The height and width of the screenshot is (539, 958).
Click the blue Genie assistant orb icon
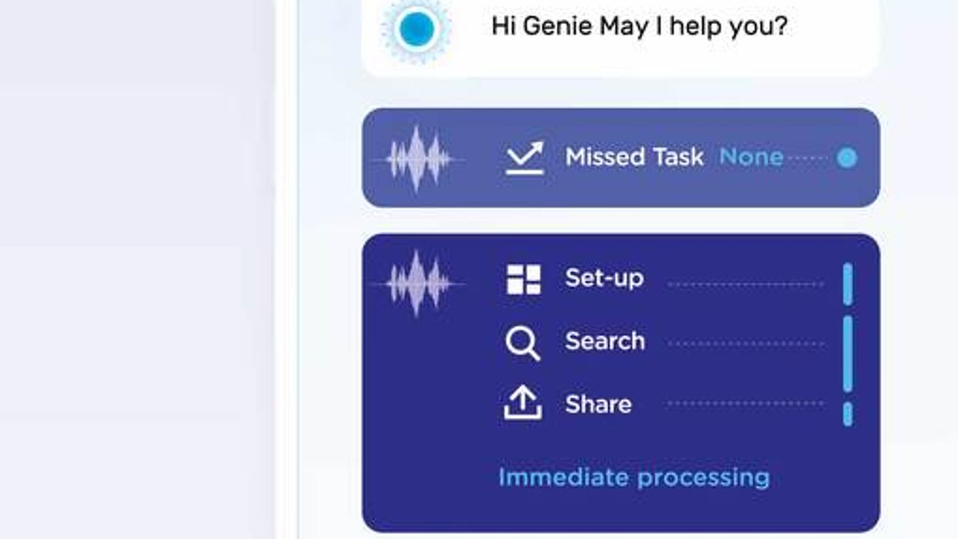point(416,29)
